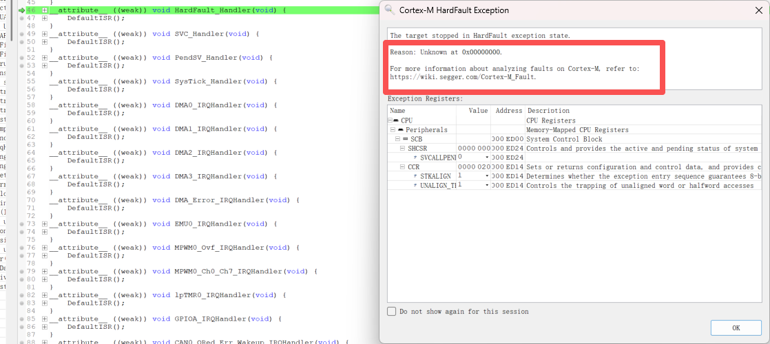Viewport: 770px width, 344px height.
Task: Expand the disassembly box on line 73
Action: pos(45,224)
